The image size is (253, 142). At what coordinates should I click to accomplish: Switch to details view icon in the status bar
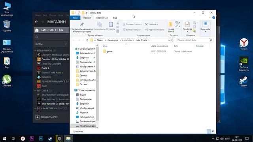209,131
